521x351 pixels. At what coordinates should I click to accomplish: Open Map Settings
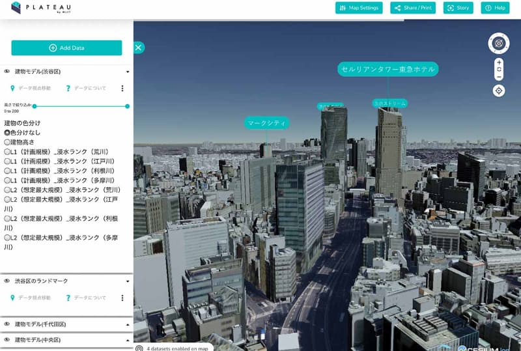[359, 8]
